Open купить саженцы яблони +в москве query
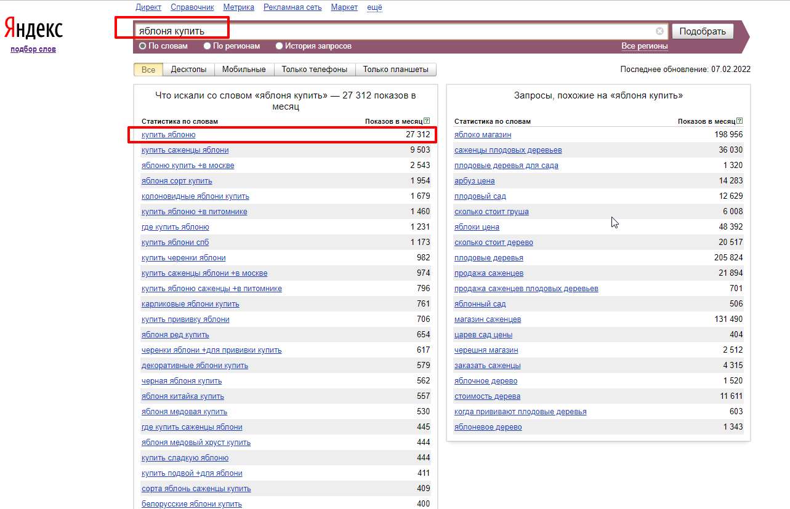The width and height of the screenshot is (790, 509). (x=204, y=273)
